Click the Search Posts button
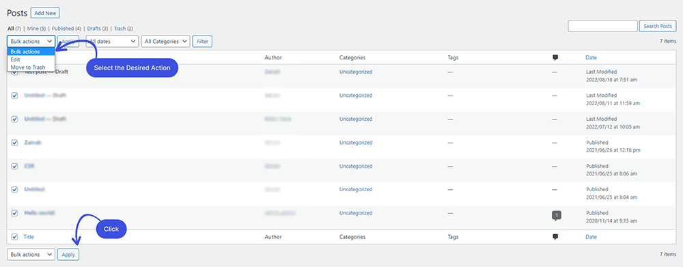Image resolution: width=683 pixels, height=267 pixels. 657,26
